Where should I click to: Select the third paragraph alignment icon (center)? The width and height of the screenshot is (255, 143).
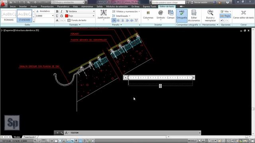(123, 20)
